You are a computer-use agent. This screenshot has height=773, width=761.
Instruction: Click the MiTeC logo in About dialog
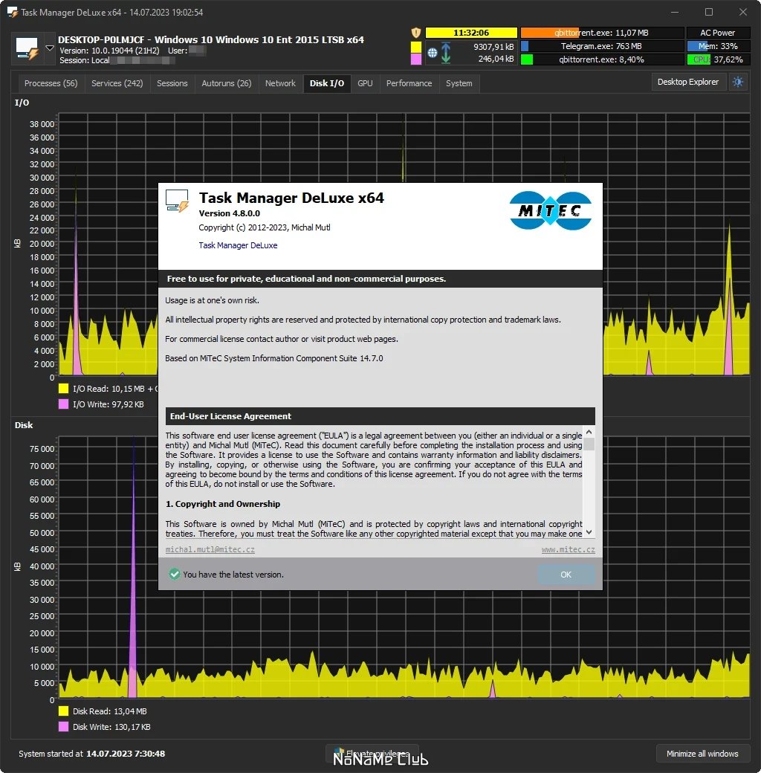551,210
